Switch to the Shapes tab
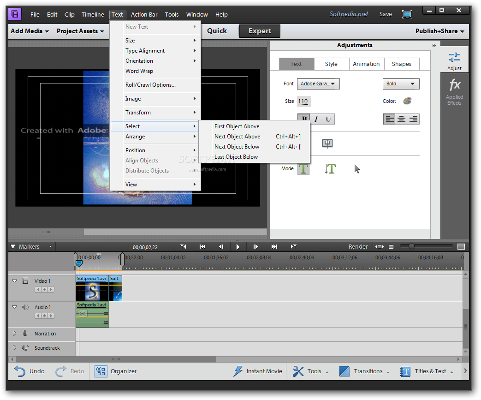Image resolution: width=481 pixels, height=400 pixels. [x=402, y=64]
